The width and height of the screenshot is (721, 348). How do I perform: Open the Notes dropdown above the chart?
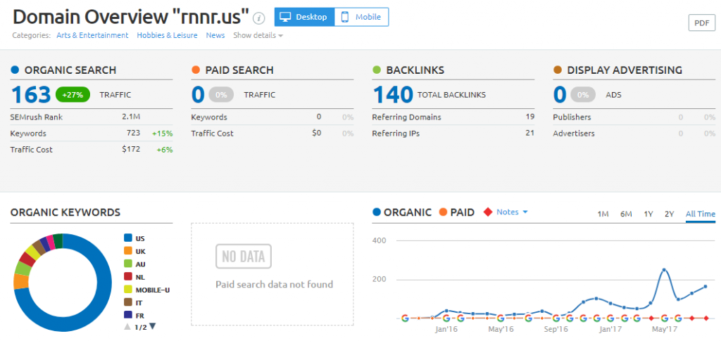click(512, 212)
